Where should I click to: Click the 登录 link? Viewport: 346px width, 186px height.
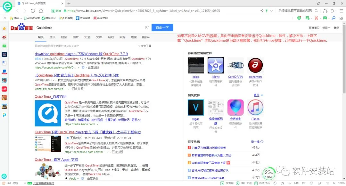[x=336, y=28]
